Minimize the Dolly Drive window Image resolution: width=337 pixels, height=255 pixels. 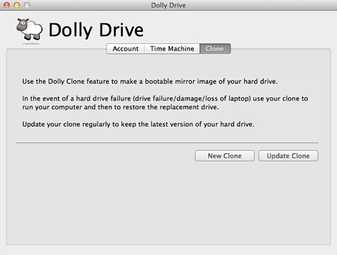pyautogui.click(x=17, y=5)
